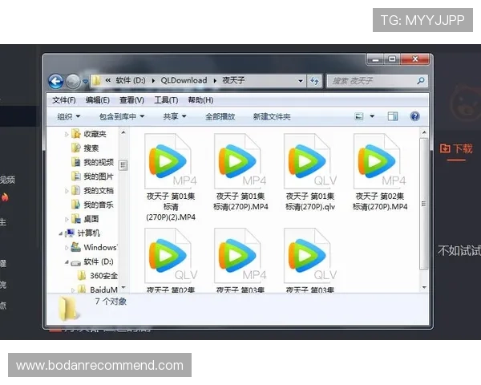
Task: Open the 工具(T) menu
Action: point(166,100)
